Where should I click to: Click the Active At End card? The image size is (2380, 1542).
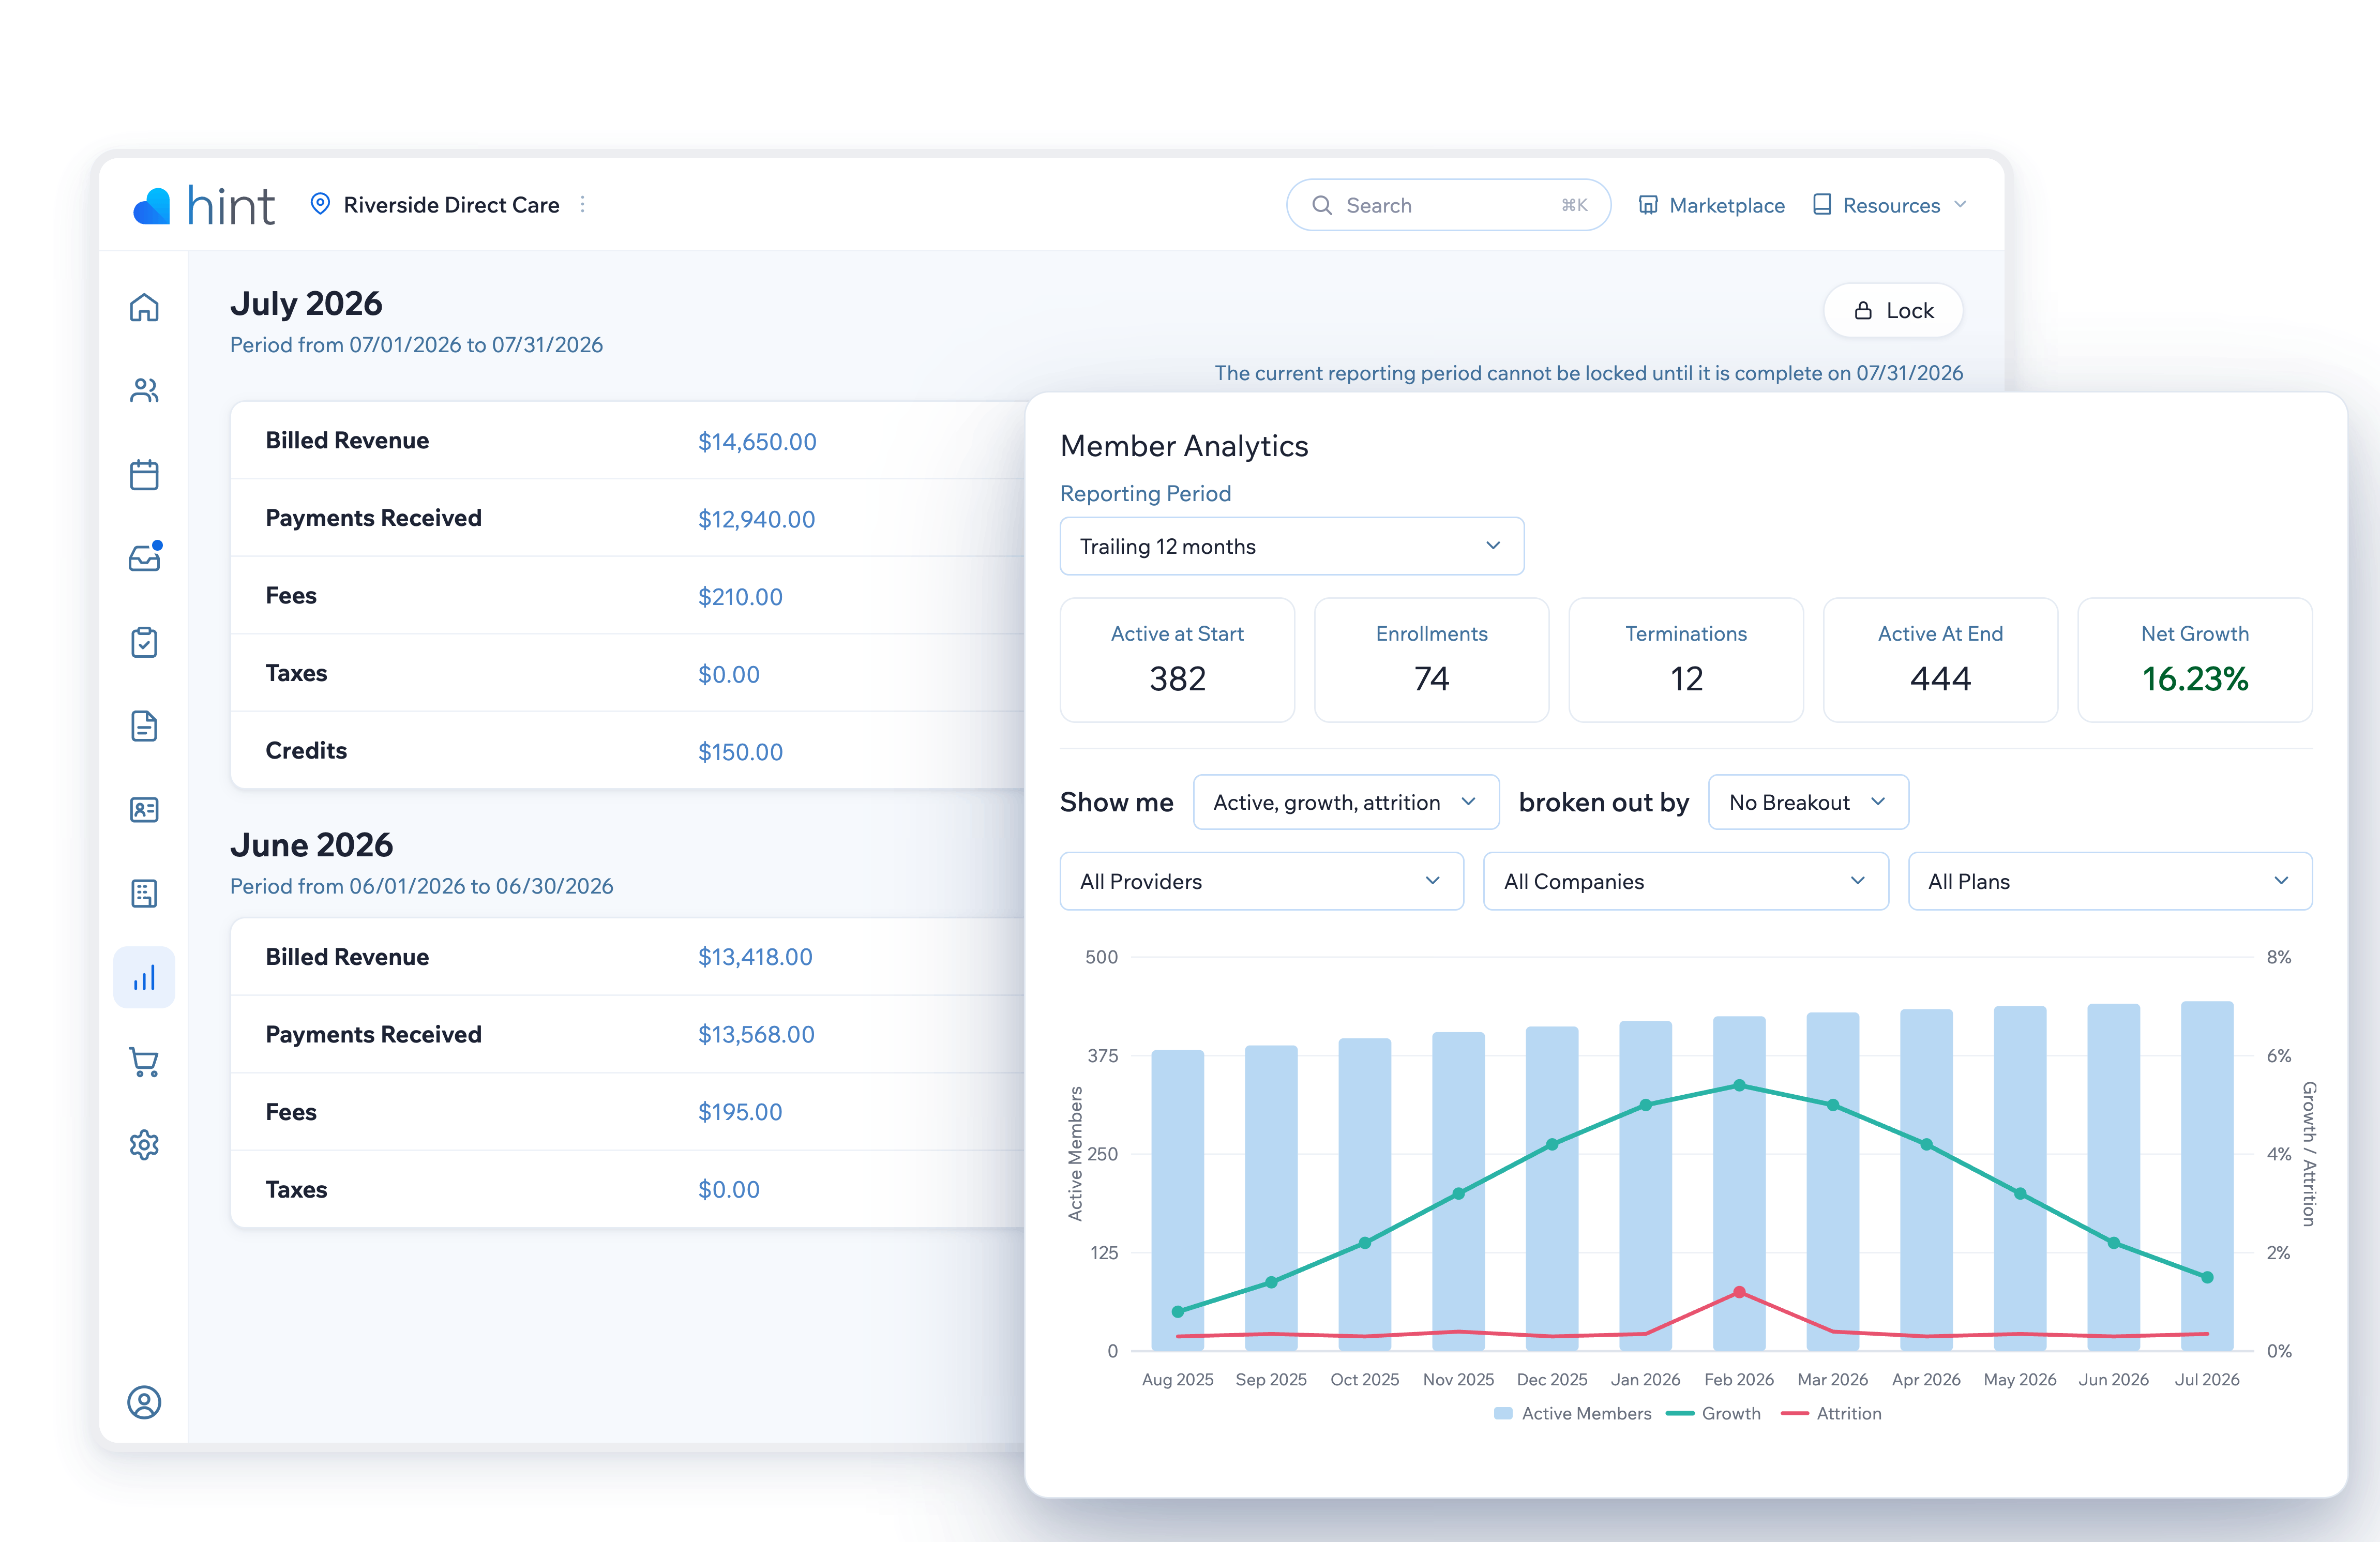click(1940, 660)
